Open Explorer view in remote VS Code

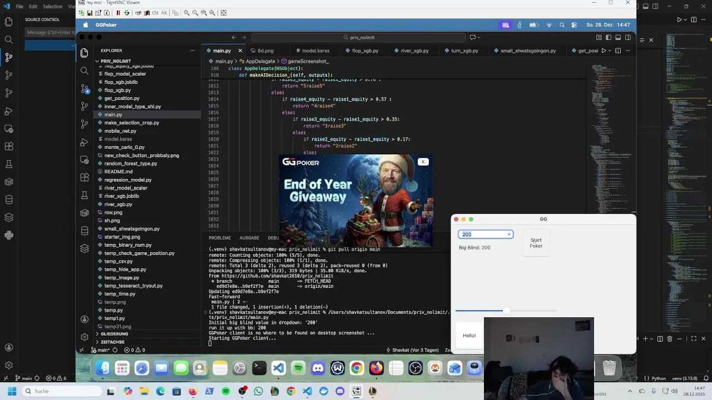tap(85, 53)
